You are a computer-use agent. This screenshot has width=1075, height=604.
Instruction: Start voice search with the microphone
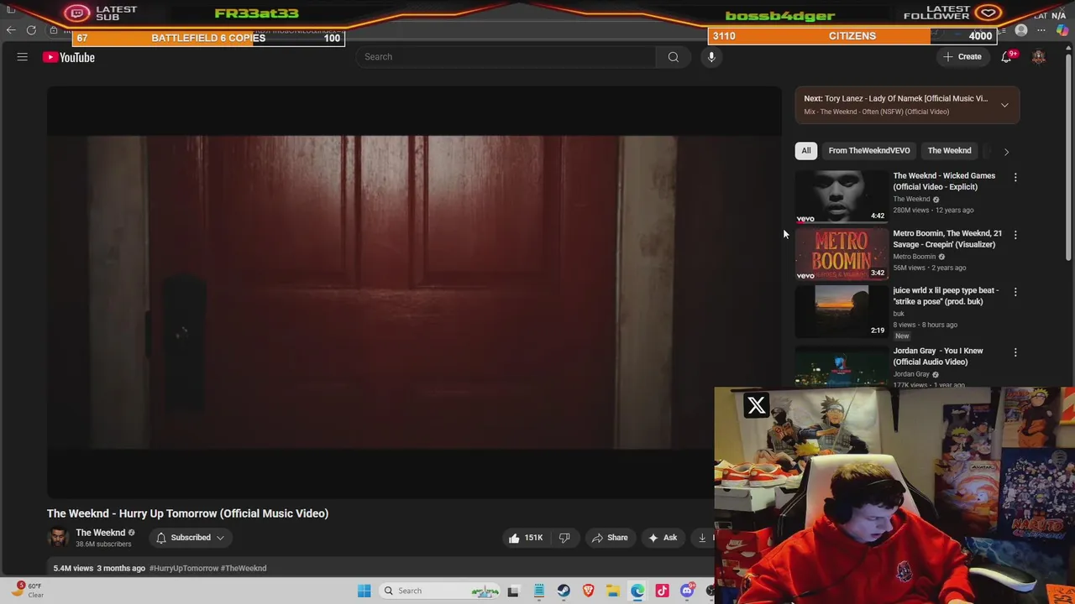(711, 57)
